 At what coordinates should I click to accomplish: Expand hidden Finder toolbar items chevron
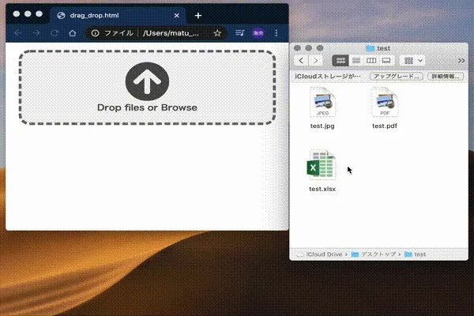click(461, 60)
